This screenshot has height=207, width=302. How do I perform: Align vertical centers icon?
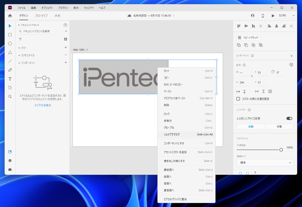(x=246, y=26)
